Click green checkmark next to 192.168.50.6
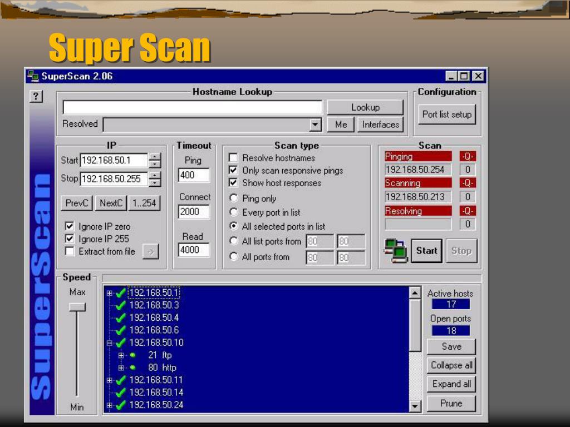Image resolution: width=570 pixels, height=427 pixels. 120,330
